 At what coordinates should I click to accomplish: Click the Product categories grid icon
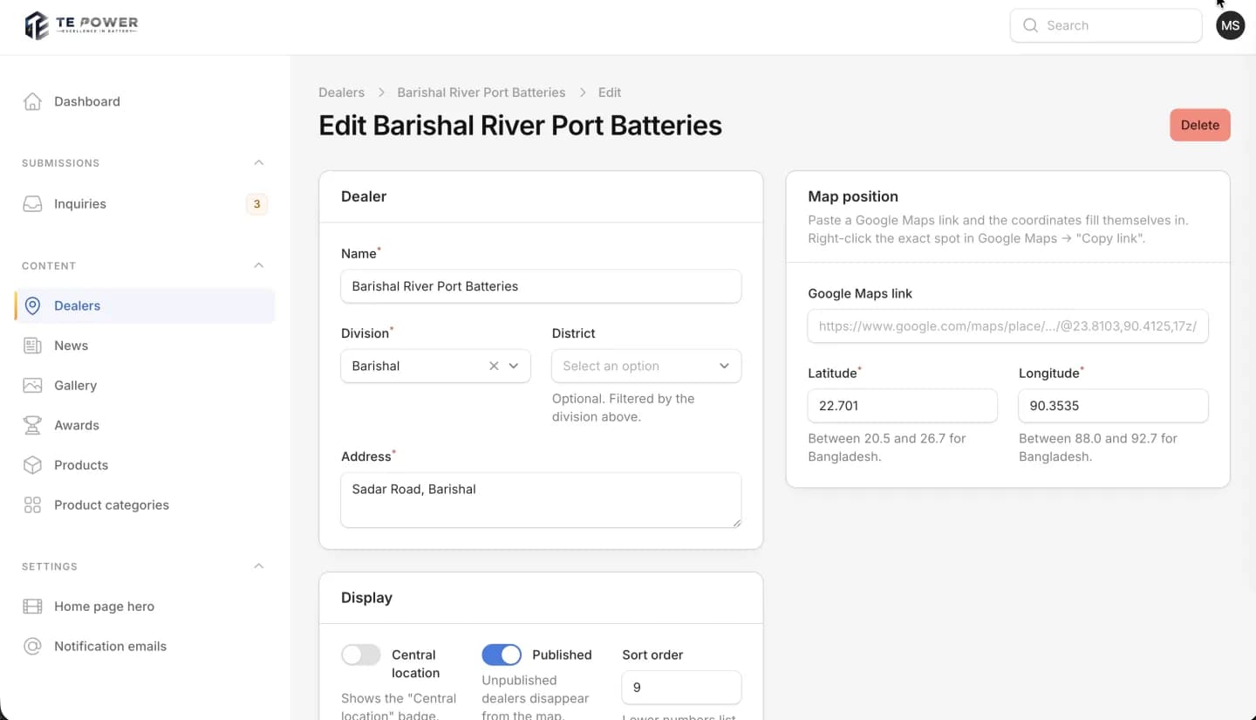coord(32,505)
